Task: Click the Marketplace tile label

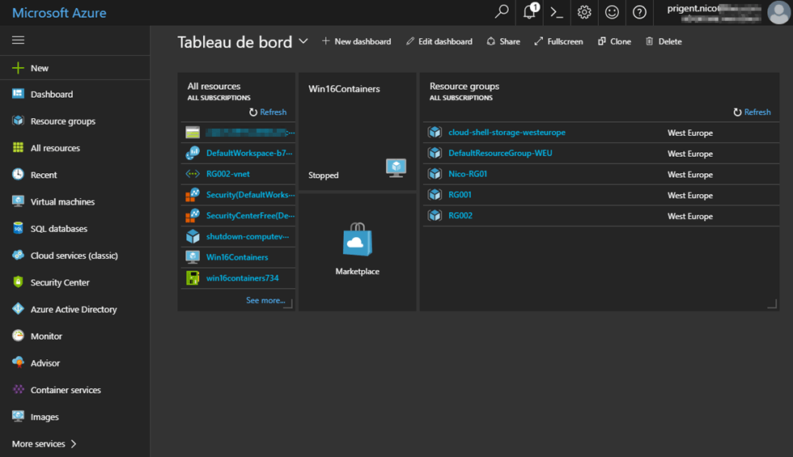Action: point(358,272)
